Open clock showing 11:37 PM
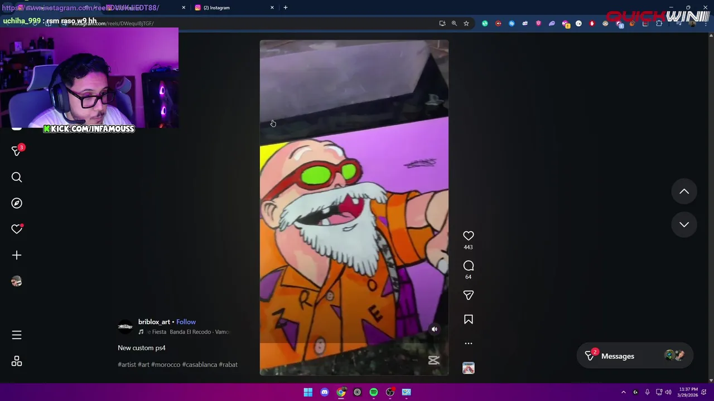Screen dimensions: 714x401 click(688, 392)
